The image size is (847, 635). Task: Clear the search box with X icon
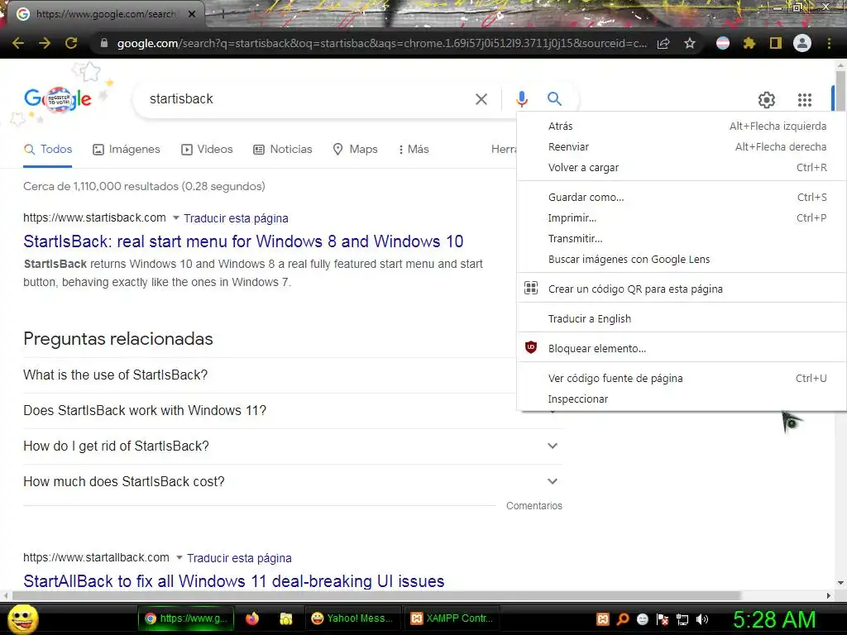click(481, 99)
